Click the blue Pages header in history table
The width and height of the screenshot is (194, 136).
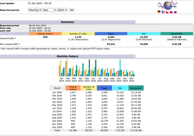click(x=104, y=88)
